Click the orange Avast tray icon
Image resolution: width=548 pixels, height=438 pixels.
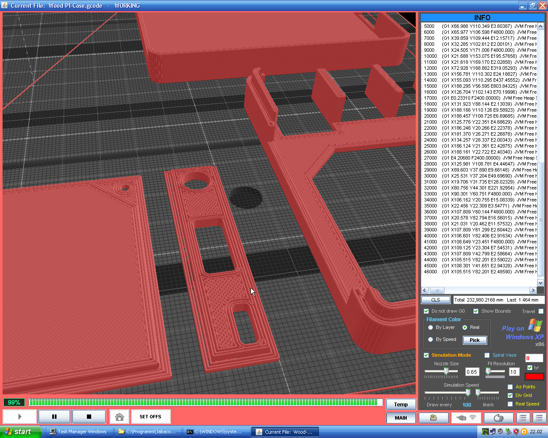click(x=524, y=432)
